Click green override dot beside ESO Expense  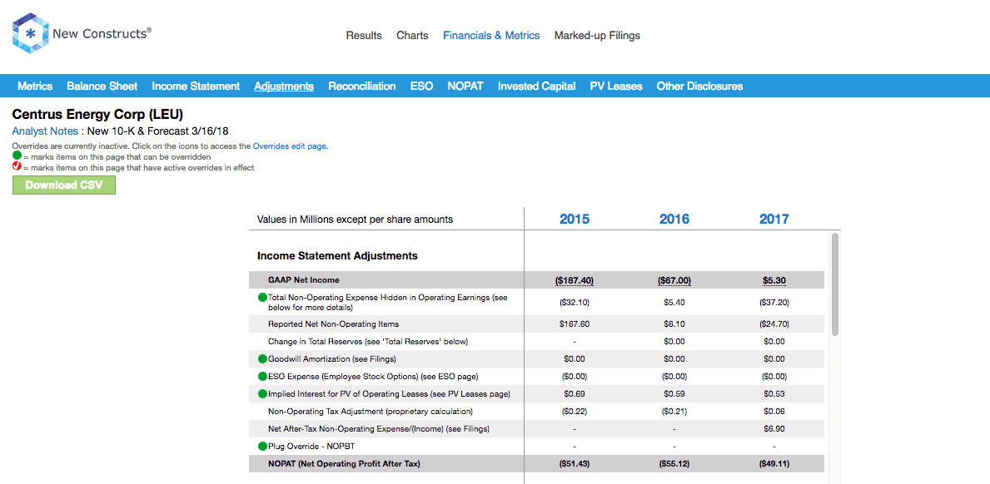pos(262,377)
